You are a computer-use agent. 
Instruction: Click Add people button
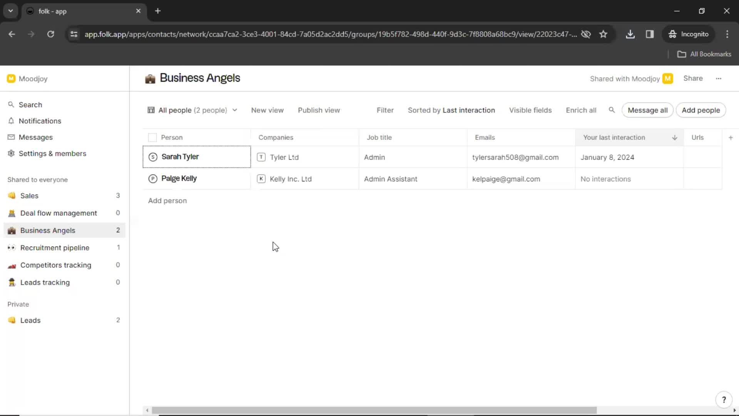(x=701, y=110)
